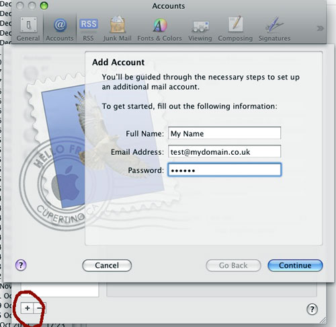
Task: Open the Viewing preferences pane
Action: (200, 29)
